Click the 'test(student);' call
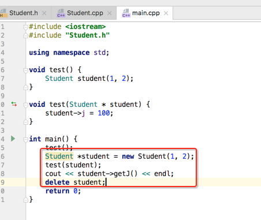 point(73,165)
